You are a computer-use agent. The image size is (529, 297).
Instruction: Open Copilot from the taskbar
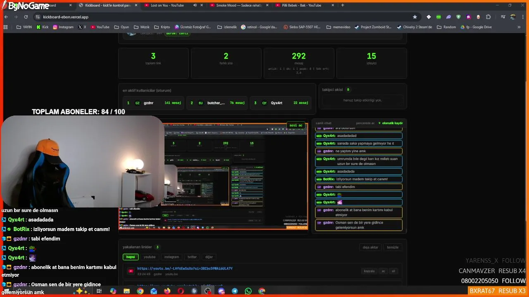pyautogui.click(x=113, y=291)
